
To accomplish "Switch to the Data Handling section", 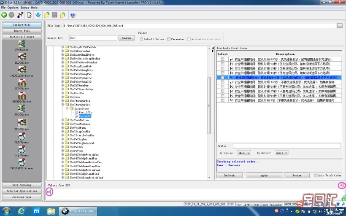I will 22,185.
